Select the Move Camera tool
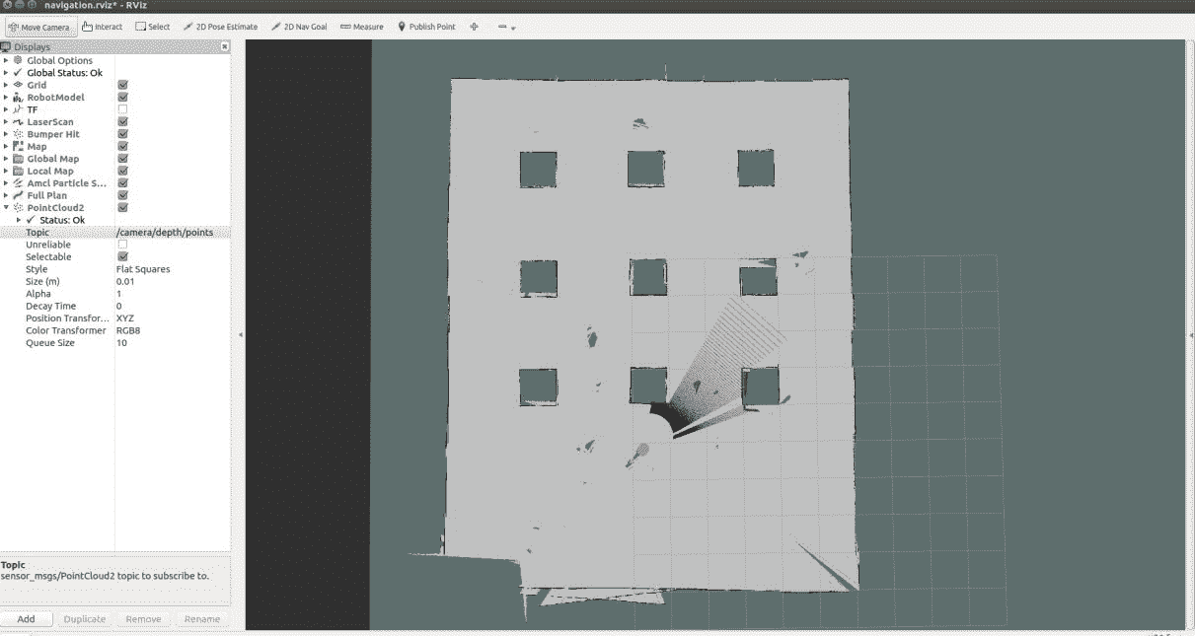This screenshot has height=636, width=1195. click(39, 27)
